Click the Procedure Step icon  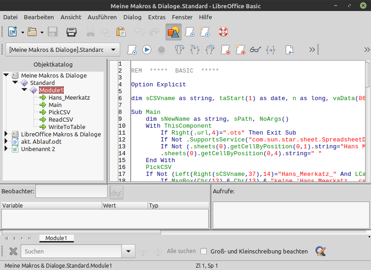pos(180,50)
